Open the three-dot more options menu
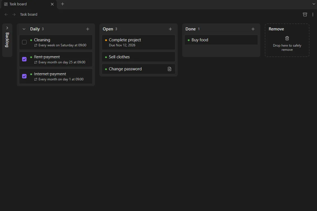The width and height of the screenshot is (317, 211). point(313,14)
